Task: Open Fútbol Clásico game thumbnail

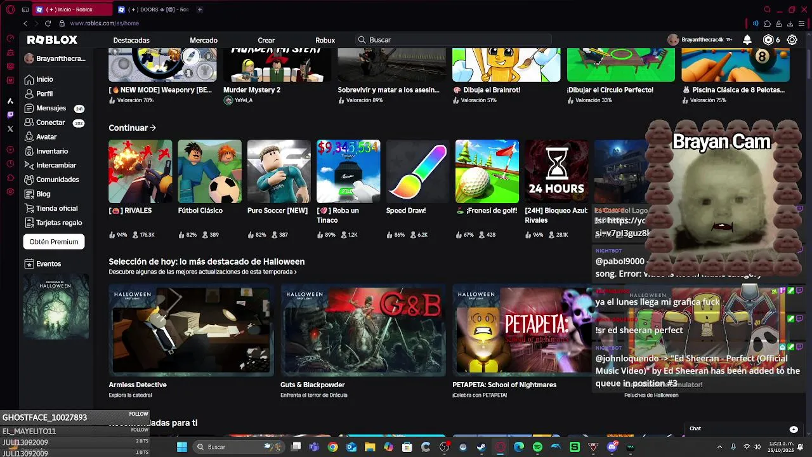Action: (x=210, y=171)
